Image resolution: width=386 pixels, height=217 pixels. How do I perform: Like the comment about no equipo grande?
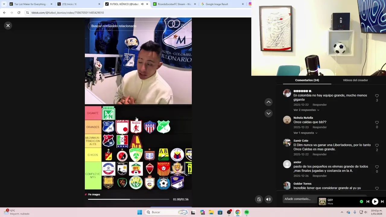tap(377, 96)
